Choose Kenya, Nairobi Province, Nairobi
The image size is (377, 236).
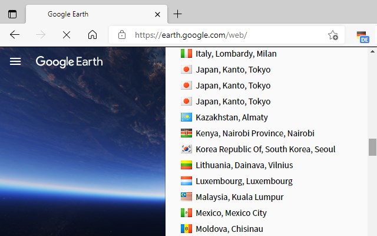(255, 133)
